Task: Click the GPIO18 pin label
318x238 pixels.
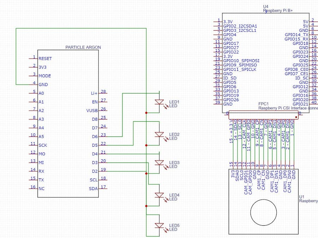Action: (301, 43)
